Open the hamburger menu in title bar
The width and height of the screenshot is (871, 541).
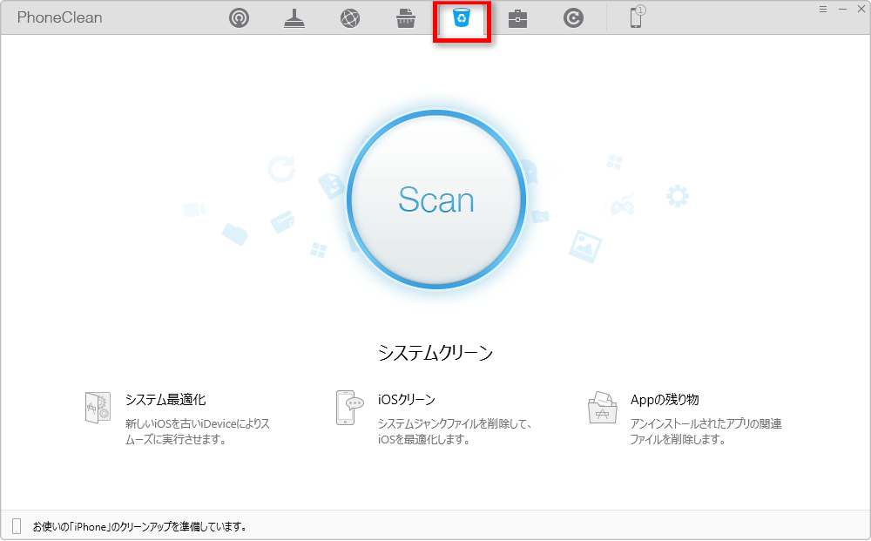[823, 10]
